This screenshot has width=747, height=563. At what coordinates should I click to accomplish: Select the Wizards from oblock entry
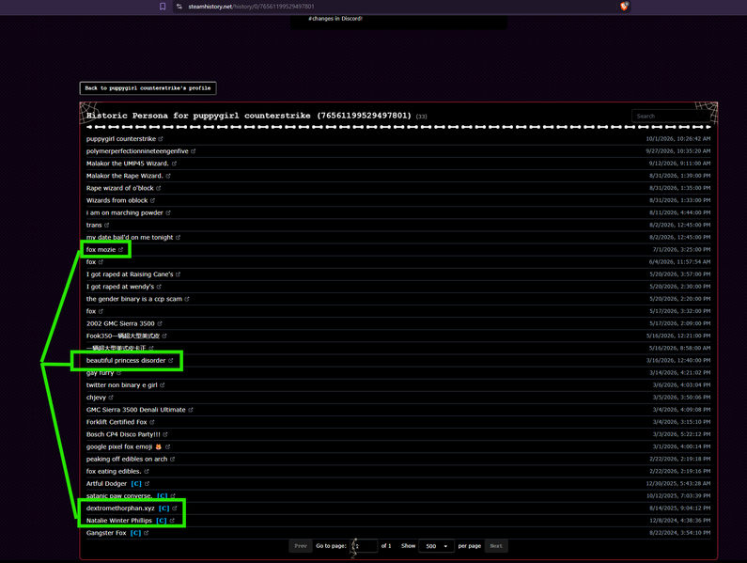[x=117, y=201]
